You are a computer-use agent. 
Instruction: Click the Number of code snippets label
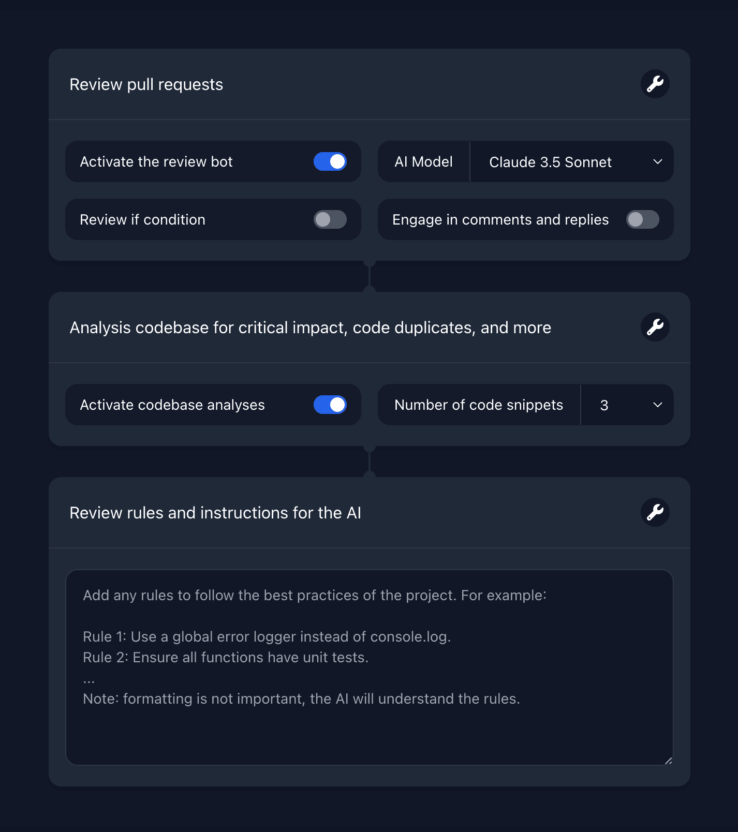click(479, 405)
